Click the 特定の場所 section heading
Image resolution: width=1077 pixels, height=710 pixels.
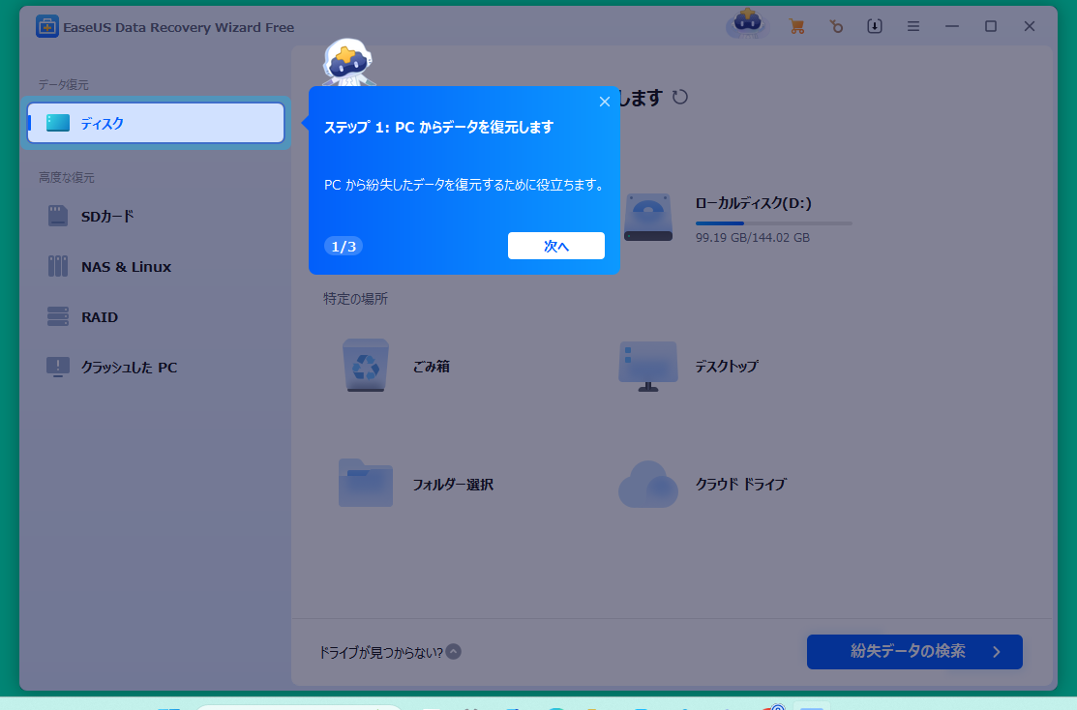pos(356,299)
